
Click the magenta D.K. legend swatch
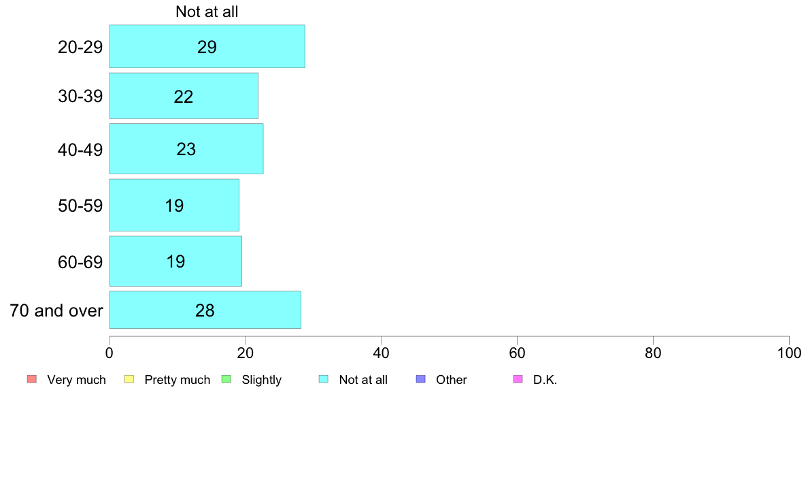click(x=518, y=379)
